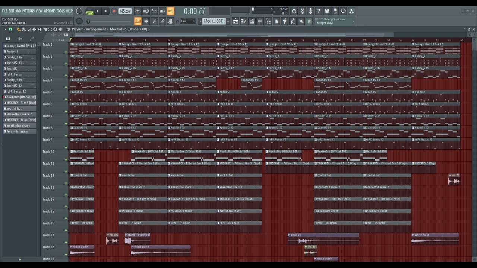Open the playlist options arrow menu
Image resolution: width=477 pixels, height=268 pixels.
coord(5,29)
